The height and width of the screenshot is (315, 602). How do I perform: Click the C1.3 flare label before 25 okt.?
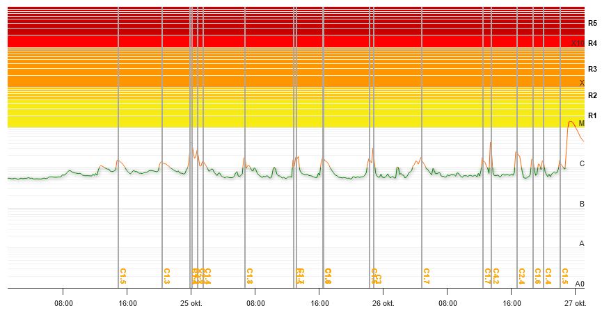click(x=166, y=276)
